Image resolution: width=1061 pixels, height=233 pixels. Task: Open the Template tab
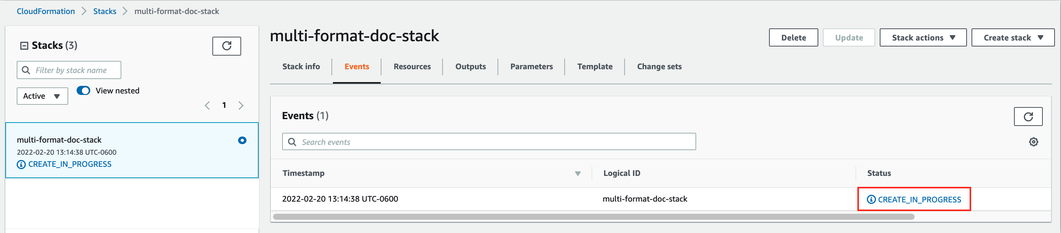(x=594, y=67)
